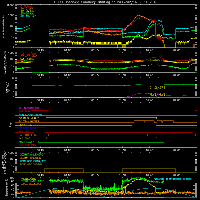The width and height of the screenshot is (200, 200).
Task: Select the BAD_PACKETS flag label
Action: (27, 145)
